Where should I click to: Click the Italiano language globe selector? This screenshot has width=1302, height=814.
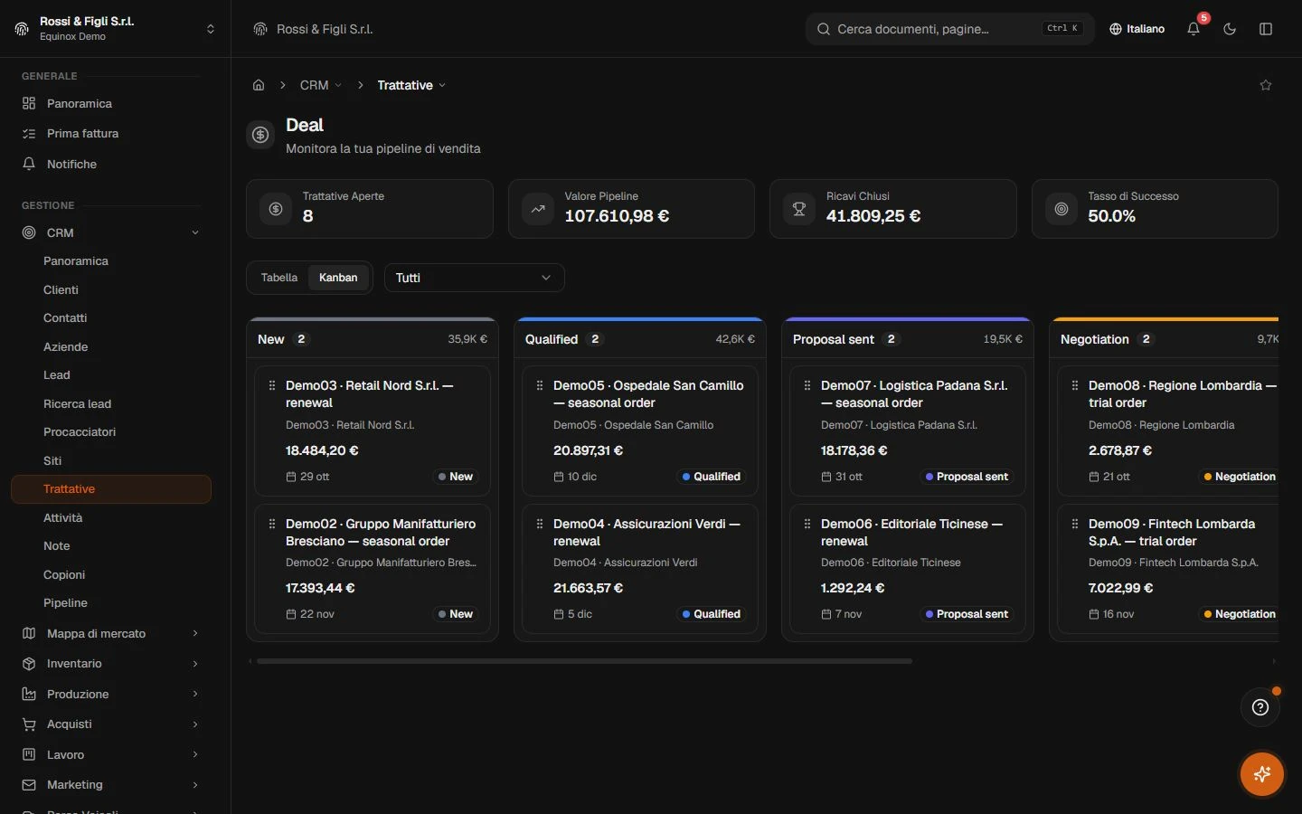1137,29
